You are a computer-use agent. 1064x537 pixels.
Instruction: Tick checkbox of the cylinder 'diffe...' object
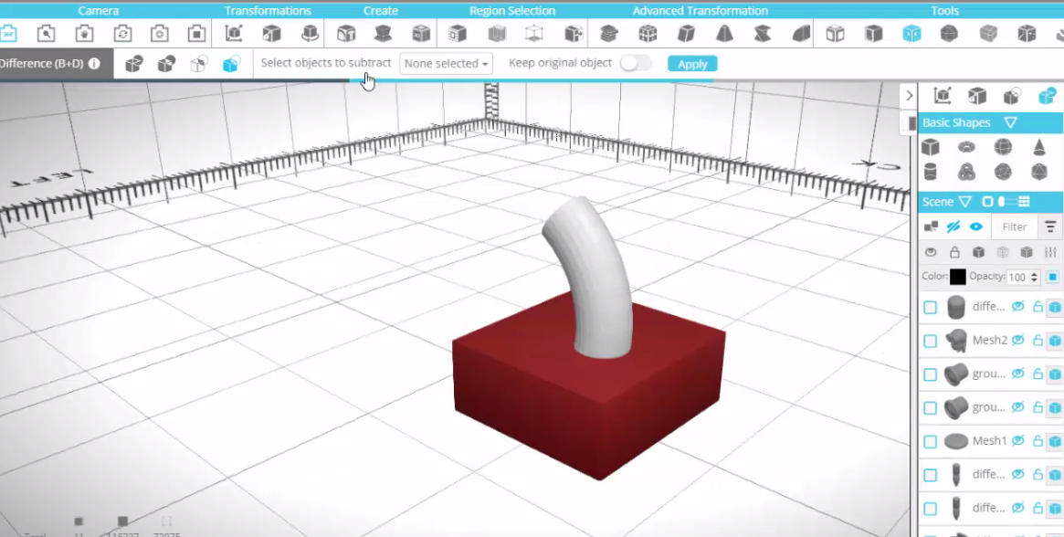(x=931, y=308)
